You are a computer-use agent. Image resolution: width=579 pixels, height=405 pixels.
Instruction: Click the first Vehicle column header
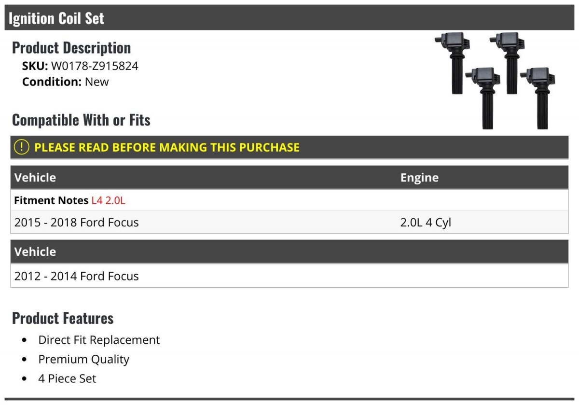(35, 177)
